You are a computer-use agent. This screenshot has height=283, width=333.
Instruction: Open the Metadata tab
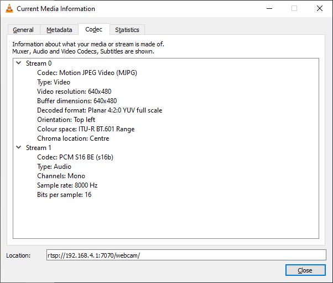[59, 30]
